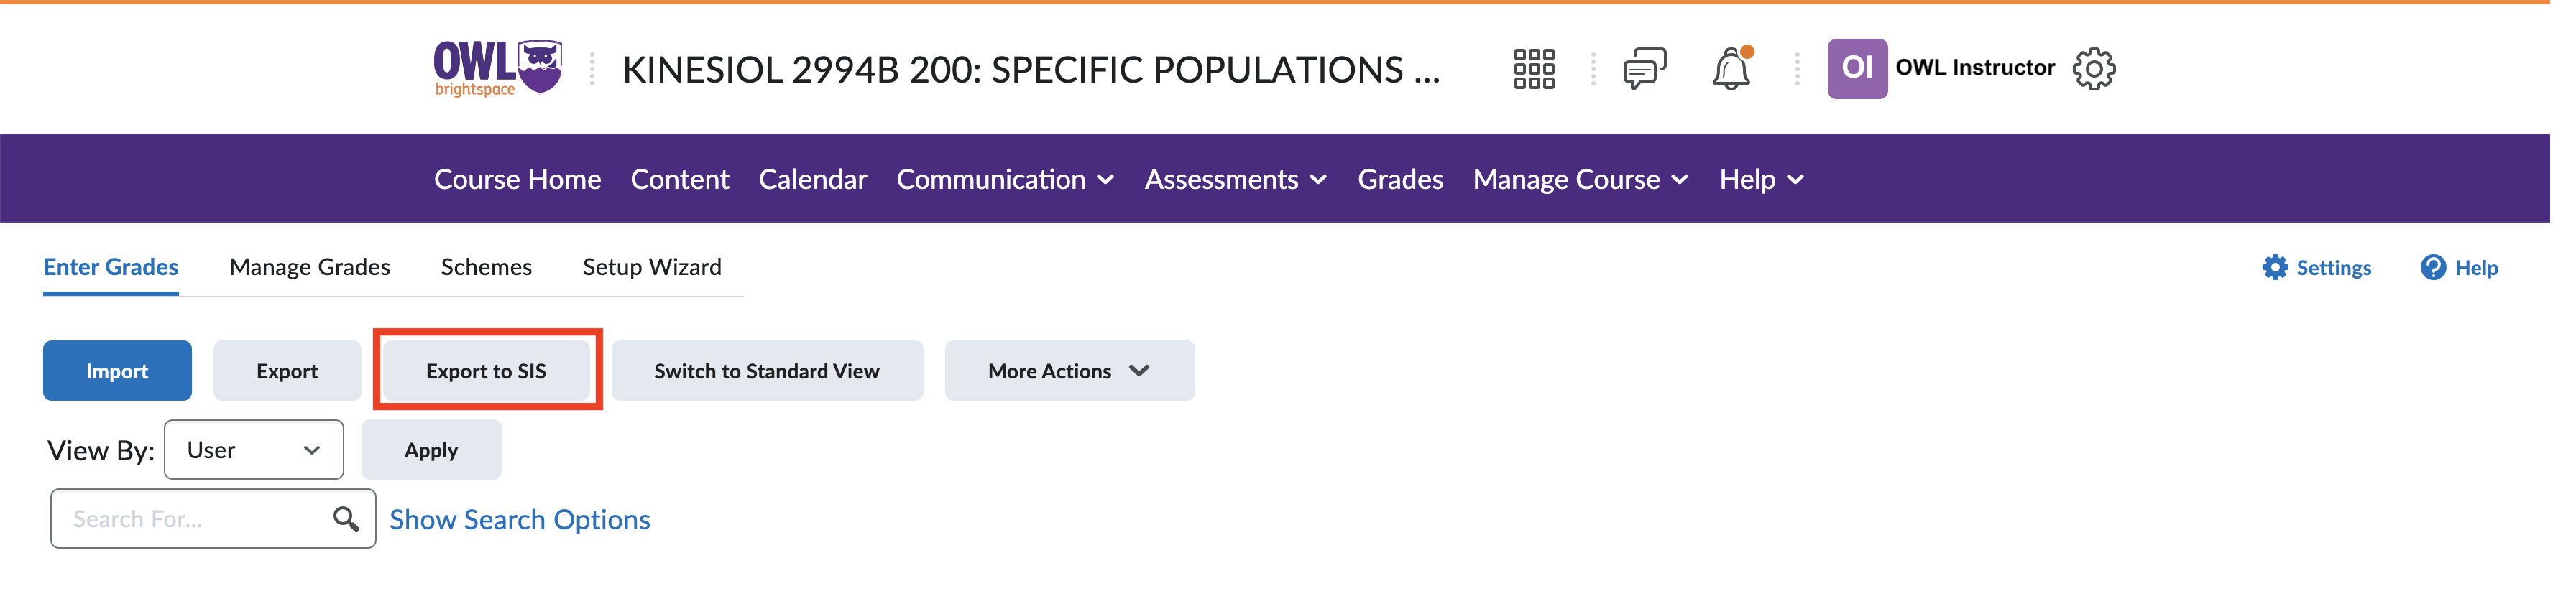This screenshot has height=614, width=2576.
Task: Open the View By selector
Action: [253, 450]
